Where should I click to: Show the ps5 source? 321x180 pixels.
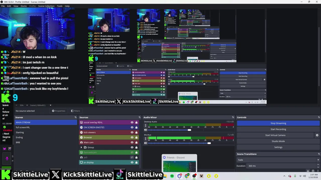(132, 157)
